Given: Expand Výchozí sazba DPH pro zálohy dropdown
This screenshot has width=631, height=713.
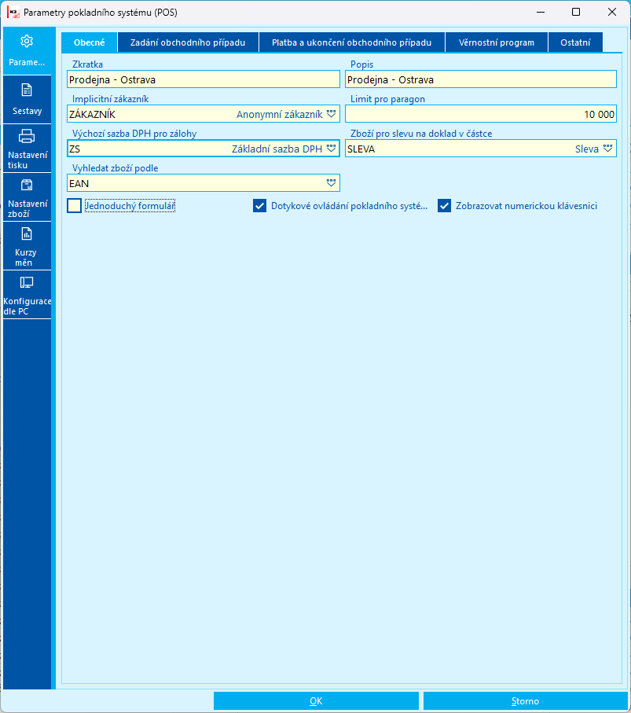Looking at the screenshot, I should click(332, 149).
